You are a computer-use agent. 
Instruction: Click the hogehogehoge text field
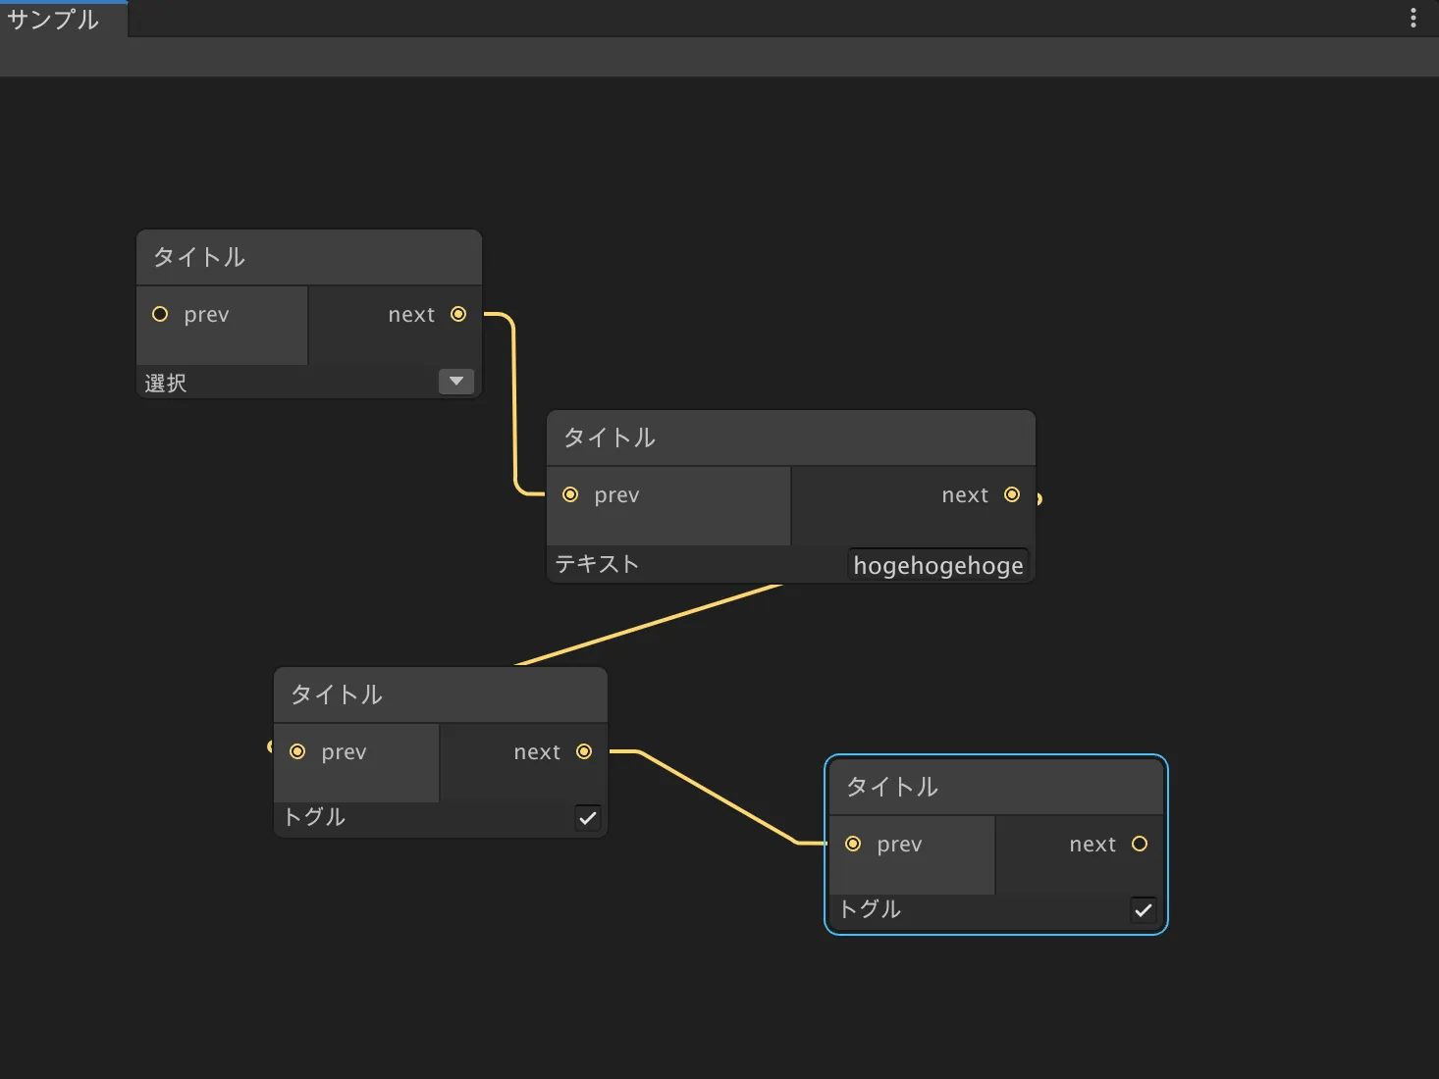(937, 566)
